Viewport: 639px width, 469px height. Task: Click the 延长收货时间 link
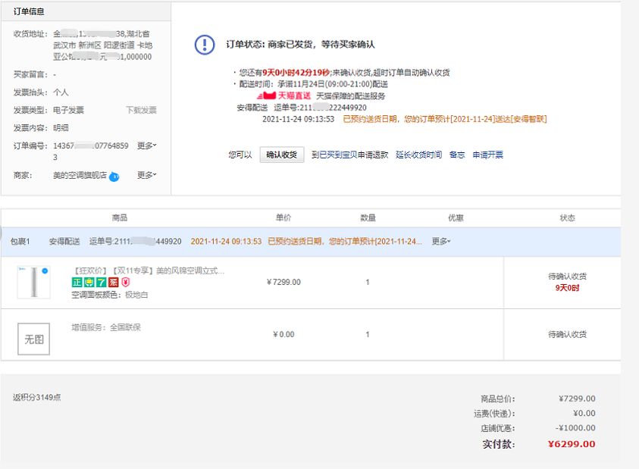pyautogui.click(x=418, y=155)
